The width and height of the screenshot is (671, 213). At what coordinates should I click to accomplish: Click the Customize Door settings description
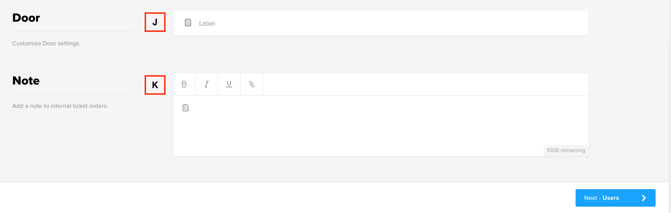(46, 43)
